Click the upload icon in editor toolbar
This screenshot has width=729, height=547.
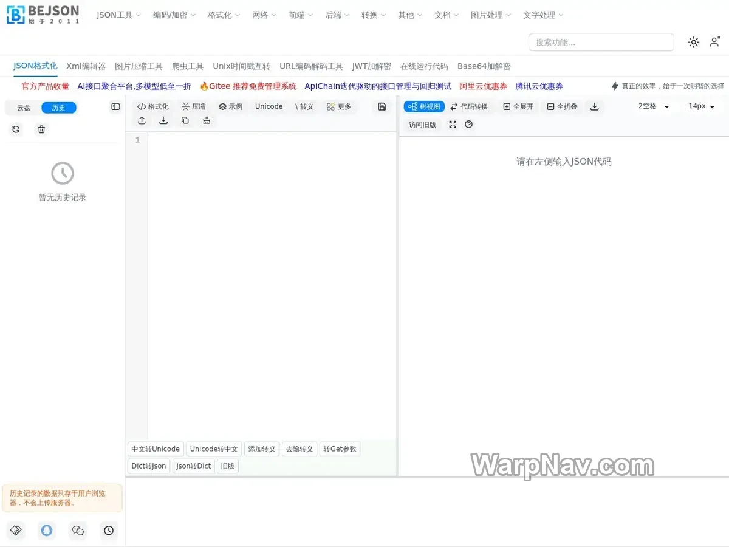(142, 120)
